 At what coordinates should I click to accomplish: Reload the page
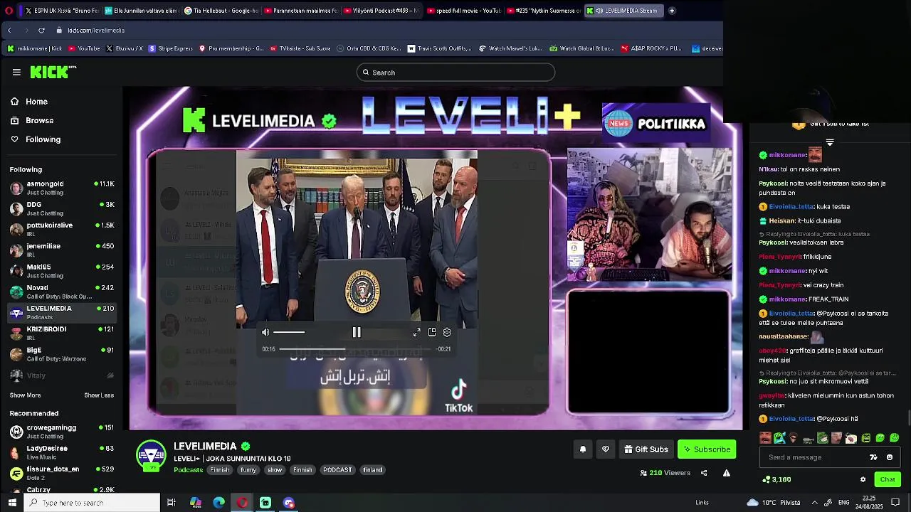coord(41,31)
